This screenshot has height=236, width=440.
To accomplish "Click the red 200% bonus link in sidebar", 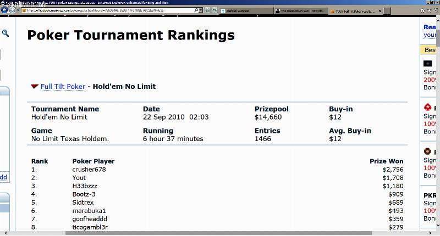I will [x=430, y=80].
